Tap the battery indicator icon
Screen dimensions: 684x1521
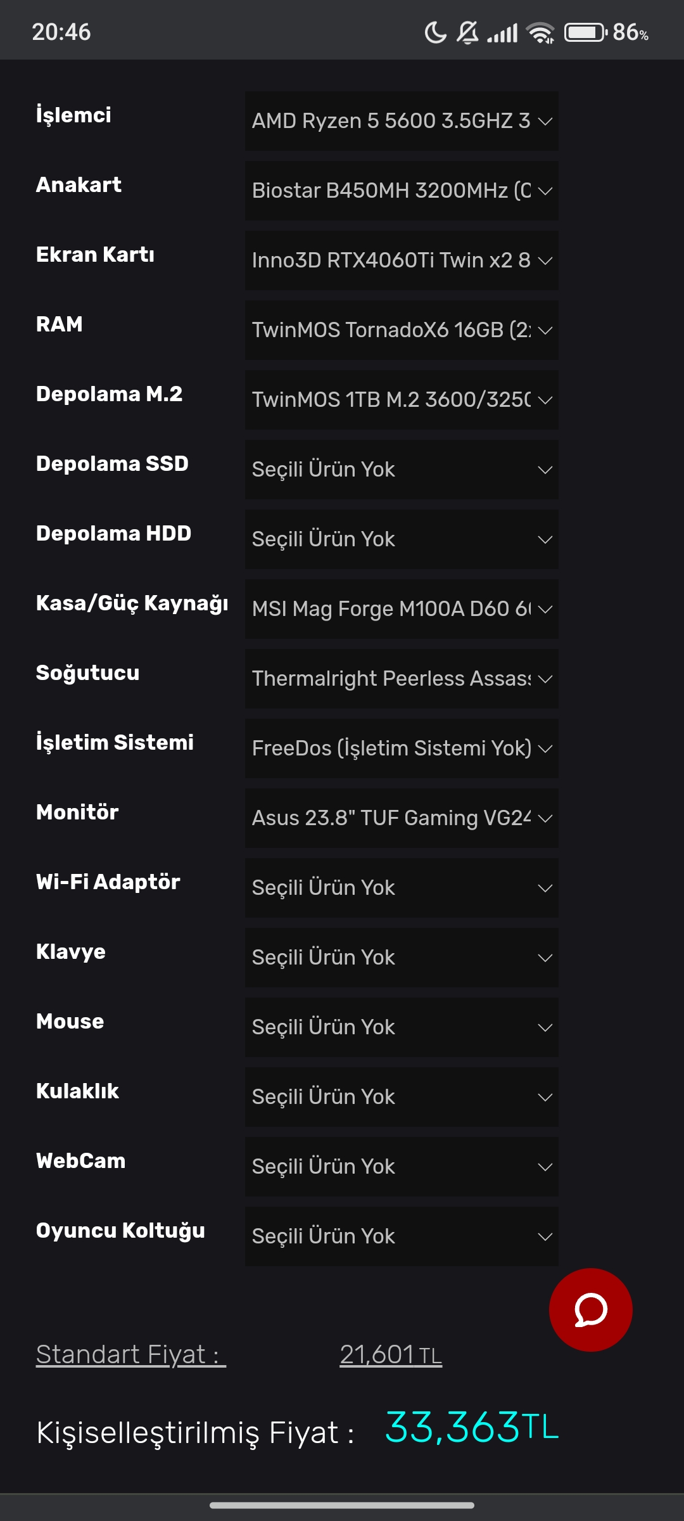[585, 32]
